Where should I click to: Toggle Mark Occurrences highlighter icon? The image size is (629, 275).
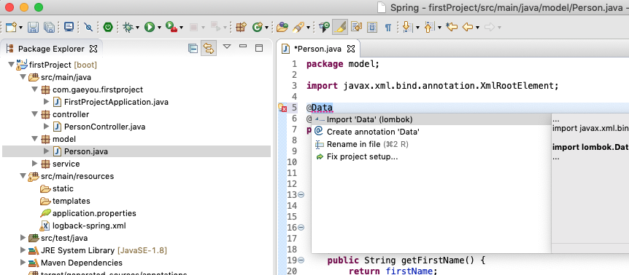coord(341,27)
